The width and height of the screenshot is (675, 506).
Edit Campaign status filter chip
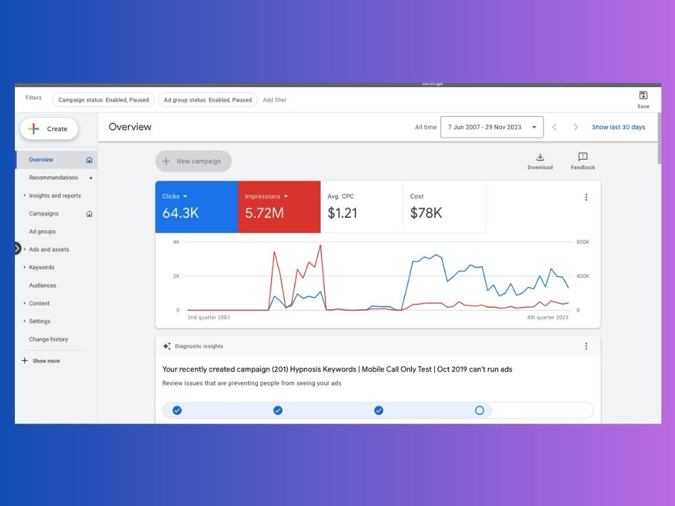(103, 100)
